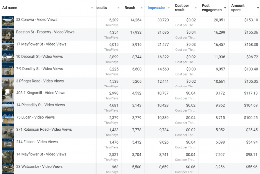The image size is (260, 174).
Task: Open the 371 Robinson Road ad thumbnail
Action: pyautogui.click(x=8, y=132)
